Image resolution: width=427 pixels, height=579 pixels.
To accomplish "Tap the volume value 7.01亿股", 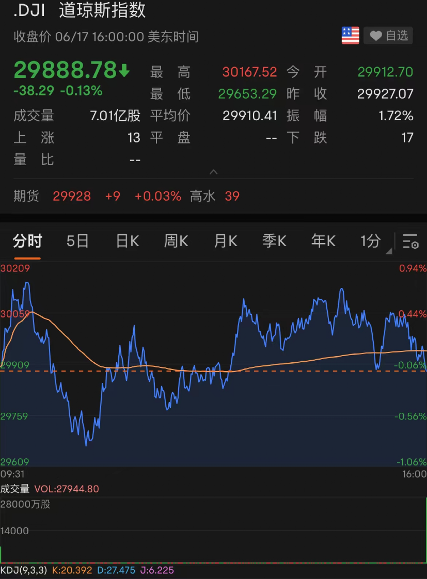I will [x=115, y=116].
